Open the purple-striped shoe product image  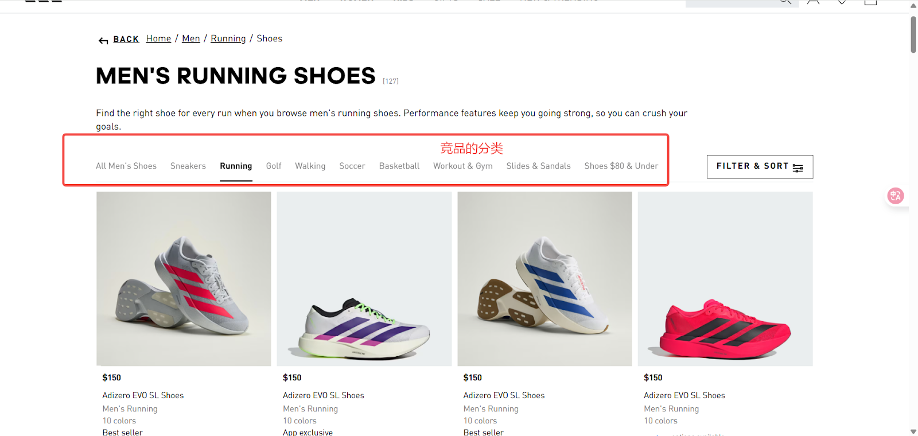tap(364, 279)
